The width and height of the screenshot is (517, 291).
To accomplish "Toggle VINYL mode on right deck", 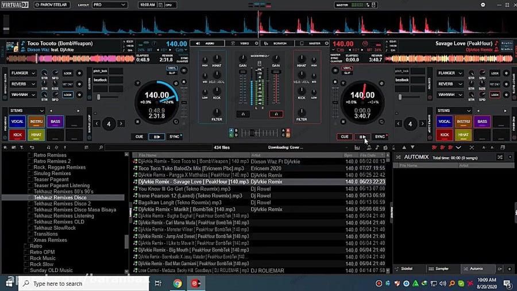I will coord(347,68).
